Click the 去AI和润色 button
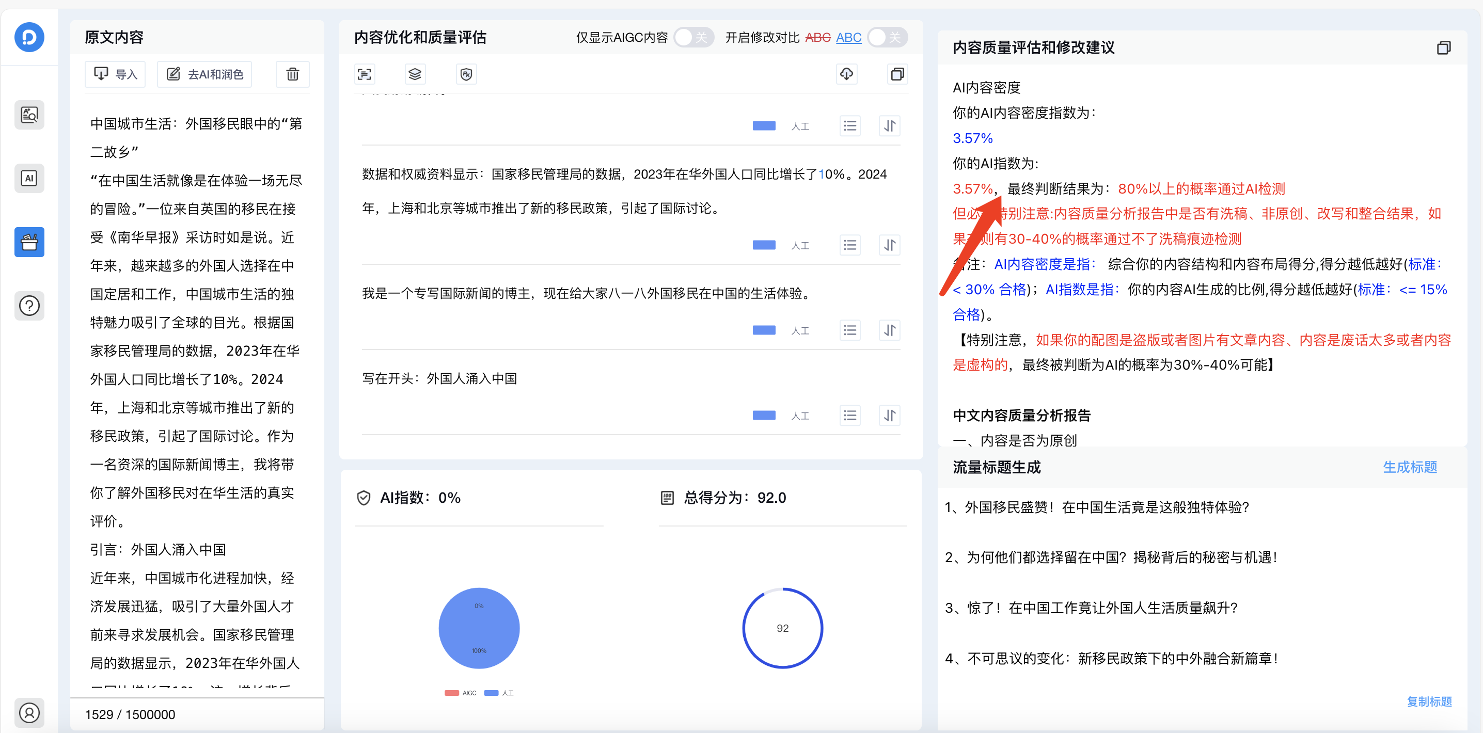This screenshot has height=733, width=1483. 205,74
